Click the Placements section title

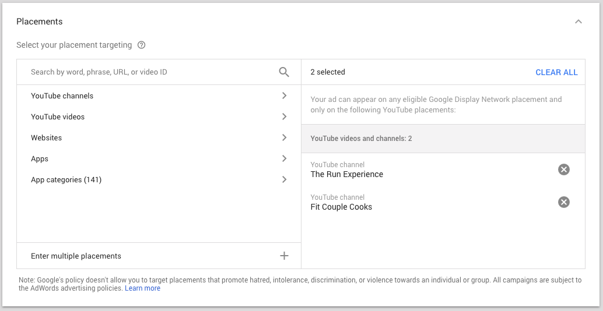(x=39, y=22)
